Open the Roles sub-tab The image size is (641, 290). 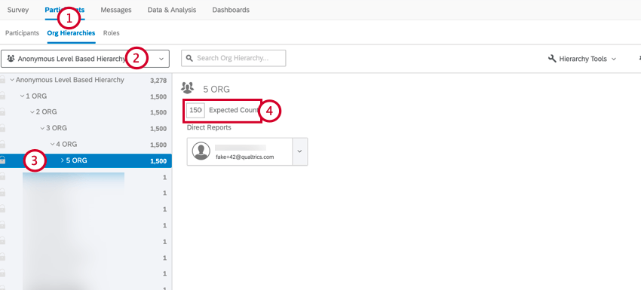[x=111, y=33]
